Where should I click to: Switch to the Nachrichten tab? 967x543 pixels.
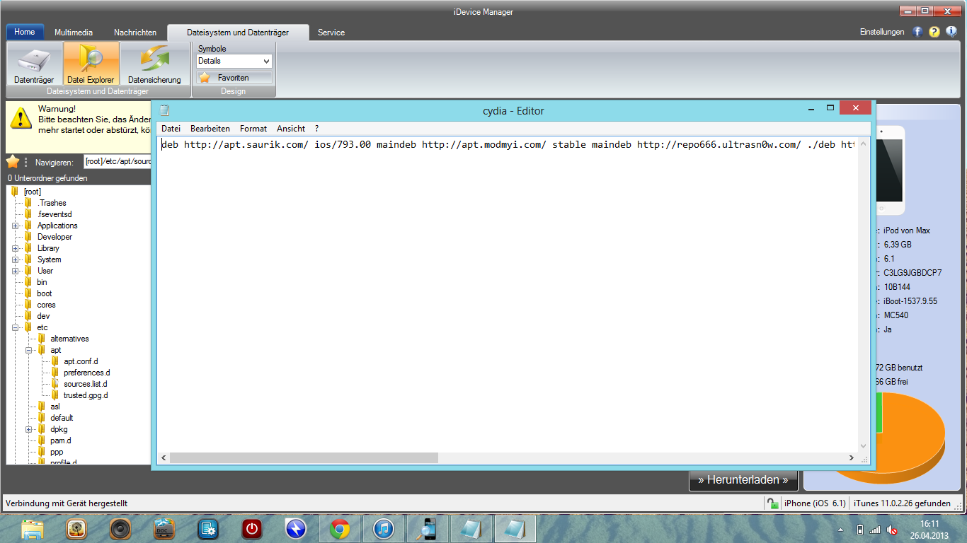pyautogui.click(x=135, y=33)
